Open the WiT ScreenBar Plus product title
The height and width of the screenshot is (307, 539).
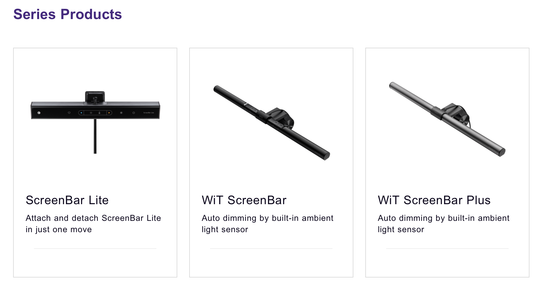(434, 200)
